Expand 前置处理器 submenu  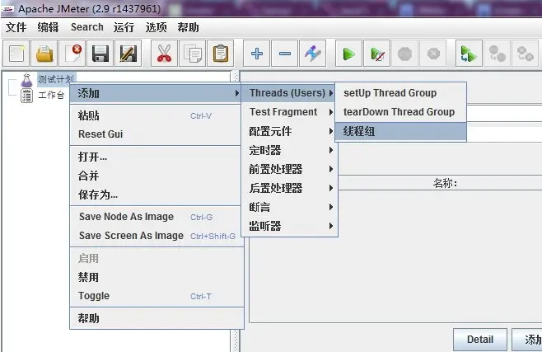point(290,169)
